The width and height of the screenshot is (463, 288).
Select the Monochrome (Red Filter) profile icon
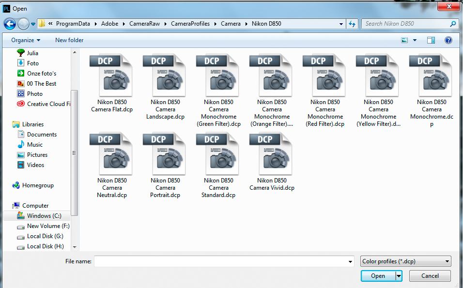[324, 75]
